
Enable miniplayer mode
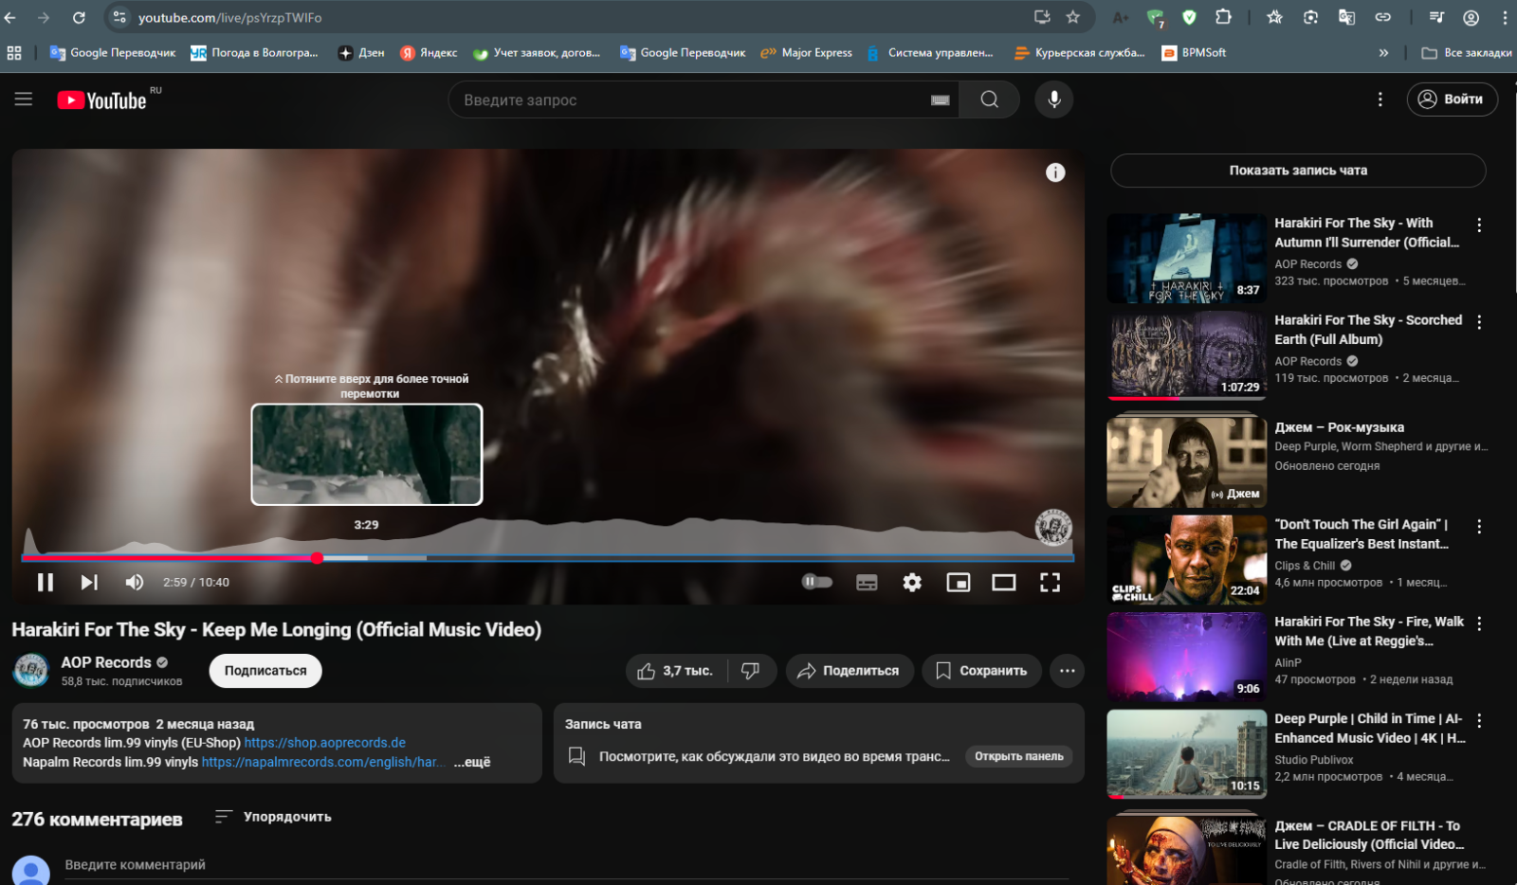(959, 582)
